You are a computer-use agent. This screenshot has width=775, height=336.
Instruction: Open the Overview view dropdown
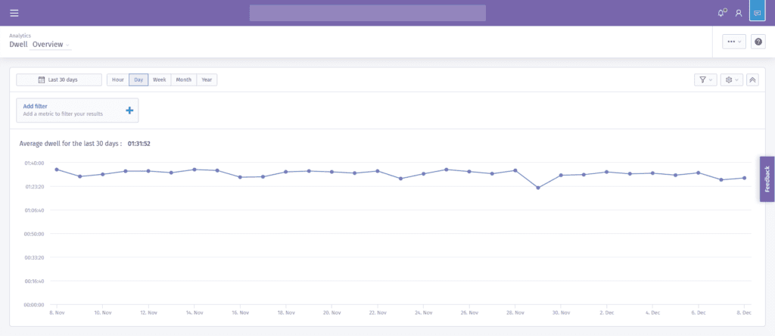point(51,45)
